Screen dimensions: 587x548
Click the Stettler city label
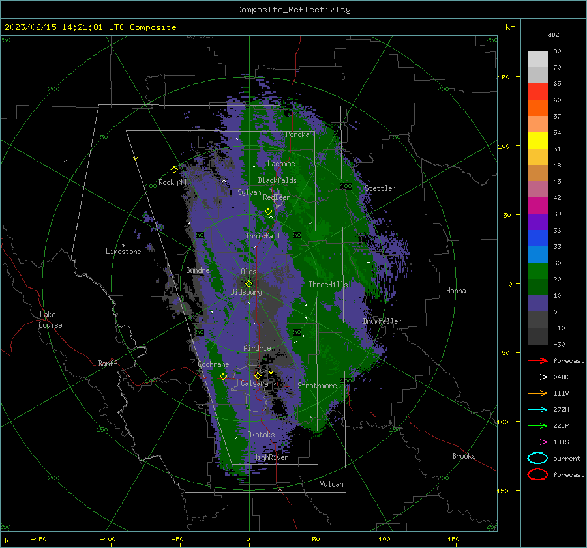[x=380, y=188]
